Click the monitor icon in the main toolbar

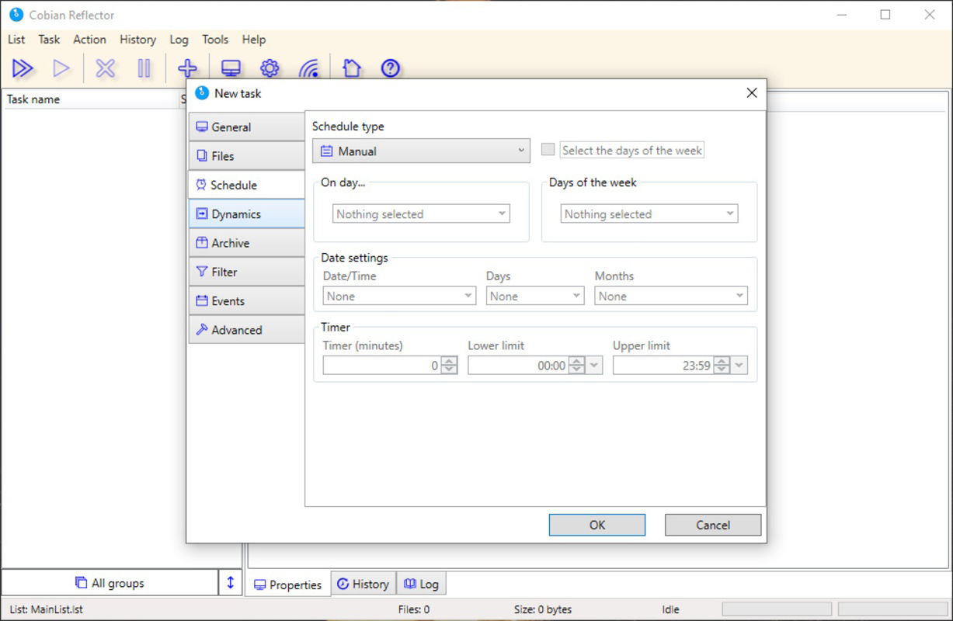point(231,68)
